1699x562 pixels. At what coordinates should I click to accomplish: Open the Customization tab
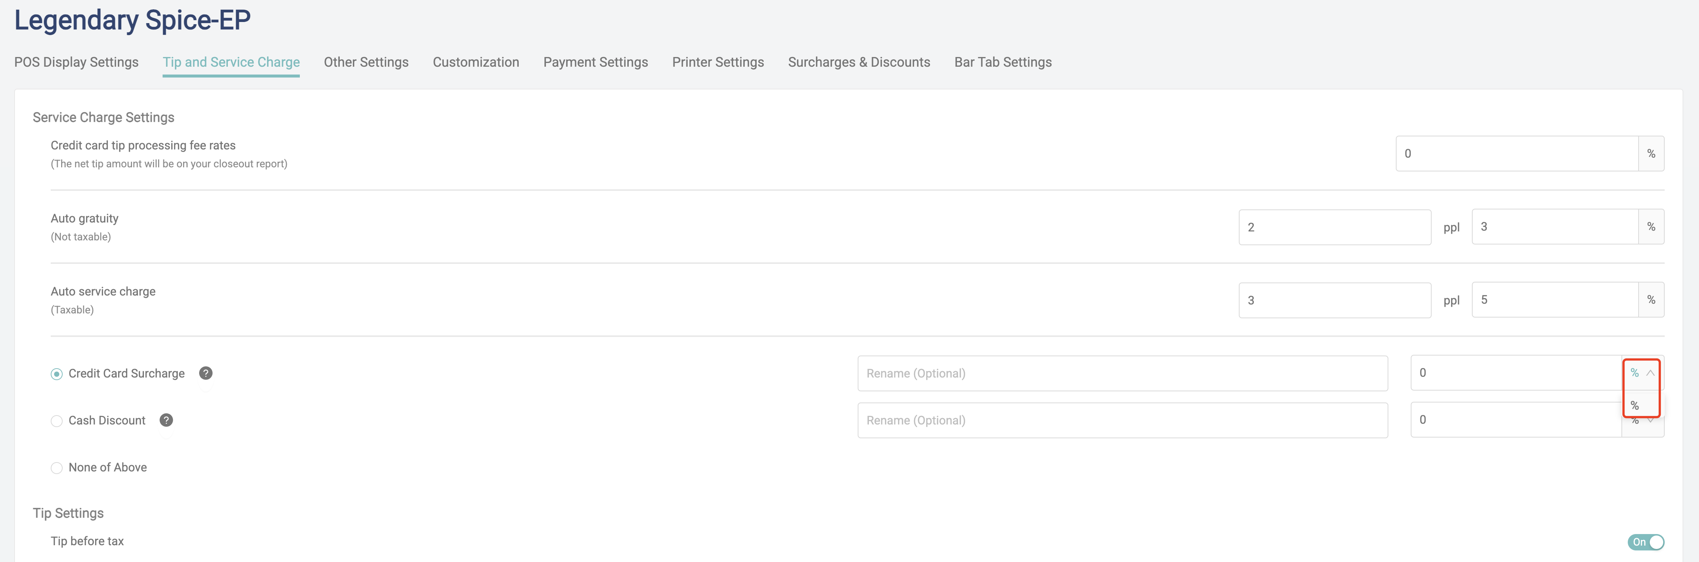[x=475, y=62]
